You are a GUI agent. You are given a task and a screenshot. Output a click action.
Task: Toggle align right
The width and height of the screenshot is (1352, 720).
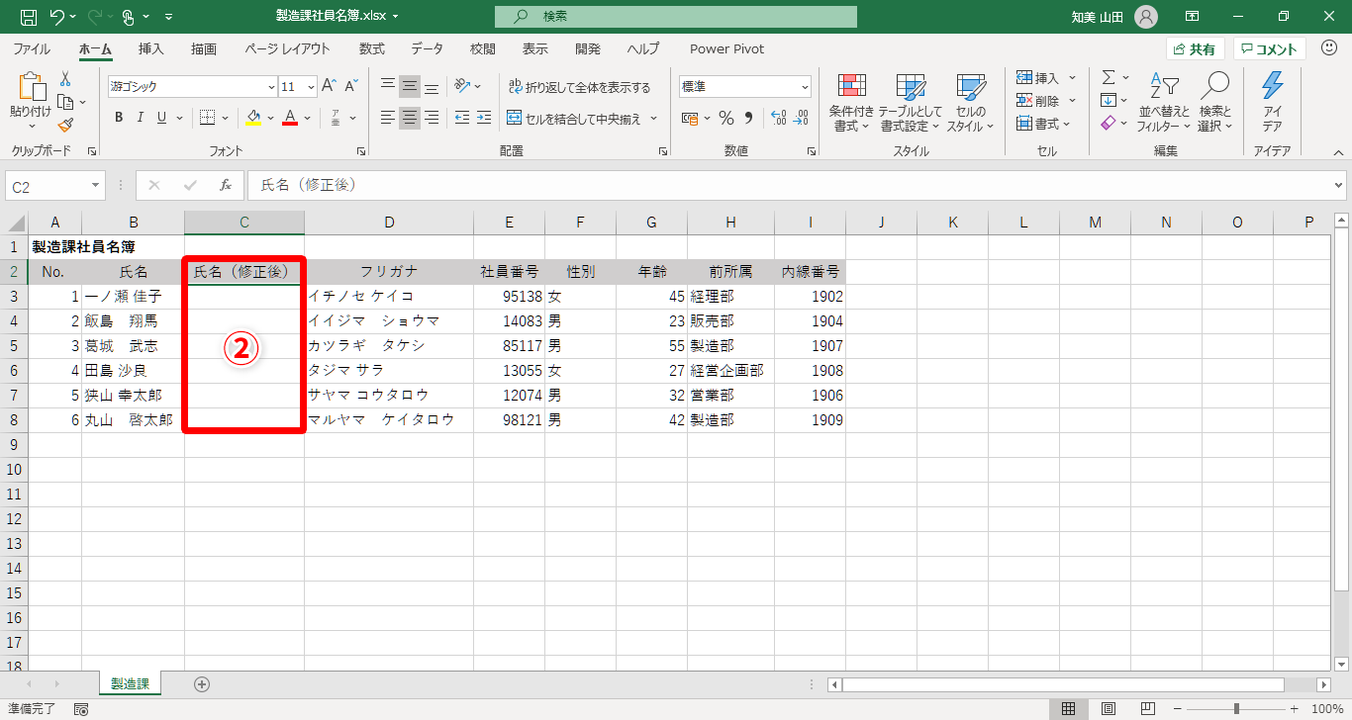coord(432,118)
